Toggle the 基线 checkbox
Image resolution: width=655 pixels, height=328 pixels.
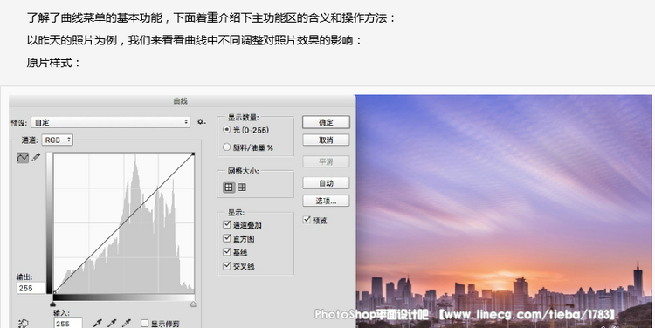pyautogui.click(x=227, y=252)
